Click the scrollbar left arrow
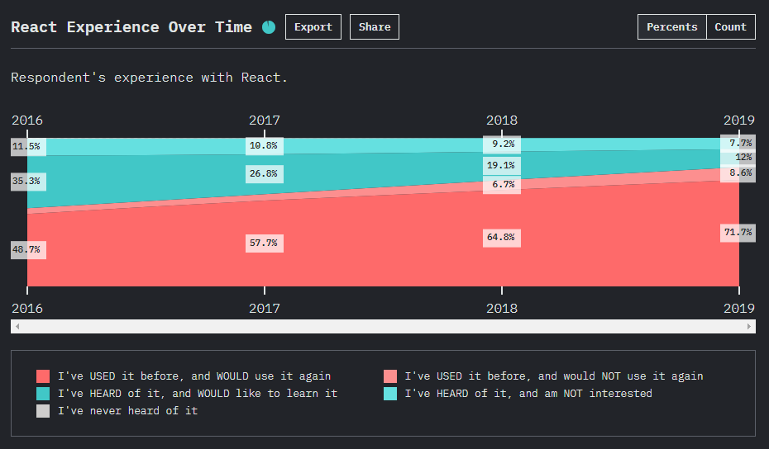The image size is (769, 449). 17,327
